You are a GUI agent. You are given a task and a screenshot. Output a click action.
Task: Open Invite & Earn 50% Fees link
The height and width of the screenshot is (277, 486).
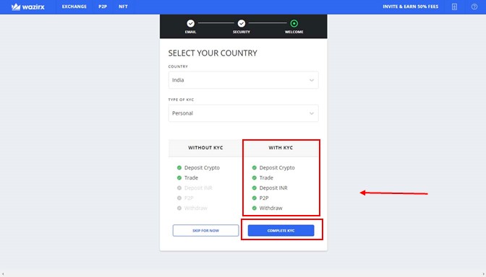[410, 6]
